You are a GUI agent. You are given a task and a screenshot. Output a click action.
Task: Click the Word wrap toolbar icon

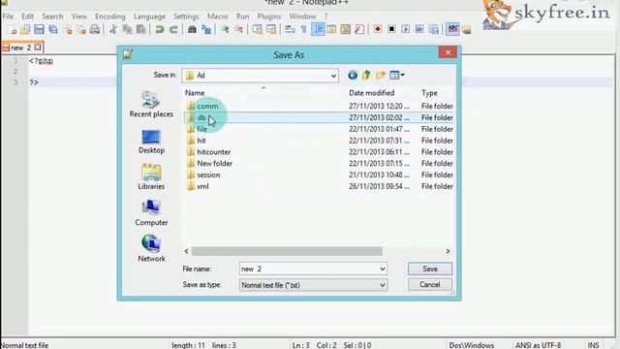tap(290, 30)
